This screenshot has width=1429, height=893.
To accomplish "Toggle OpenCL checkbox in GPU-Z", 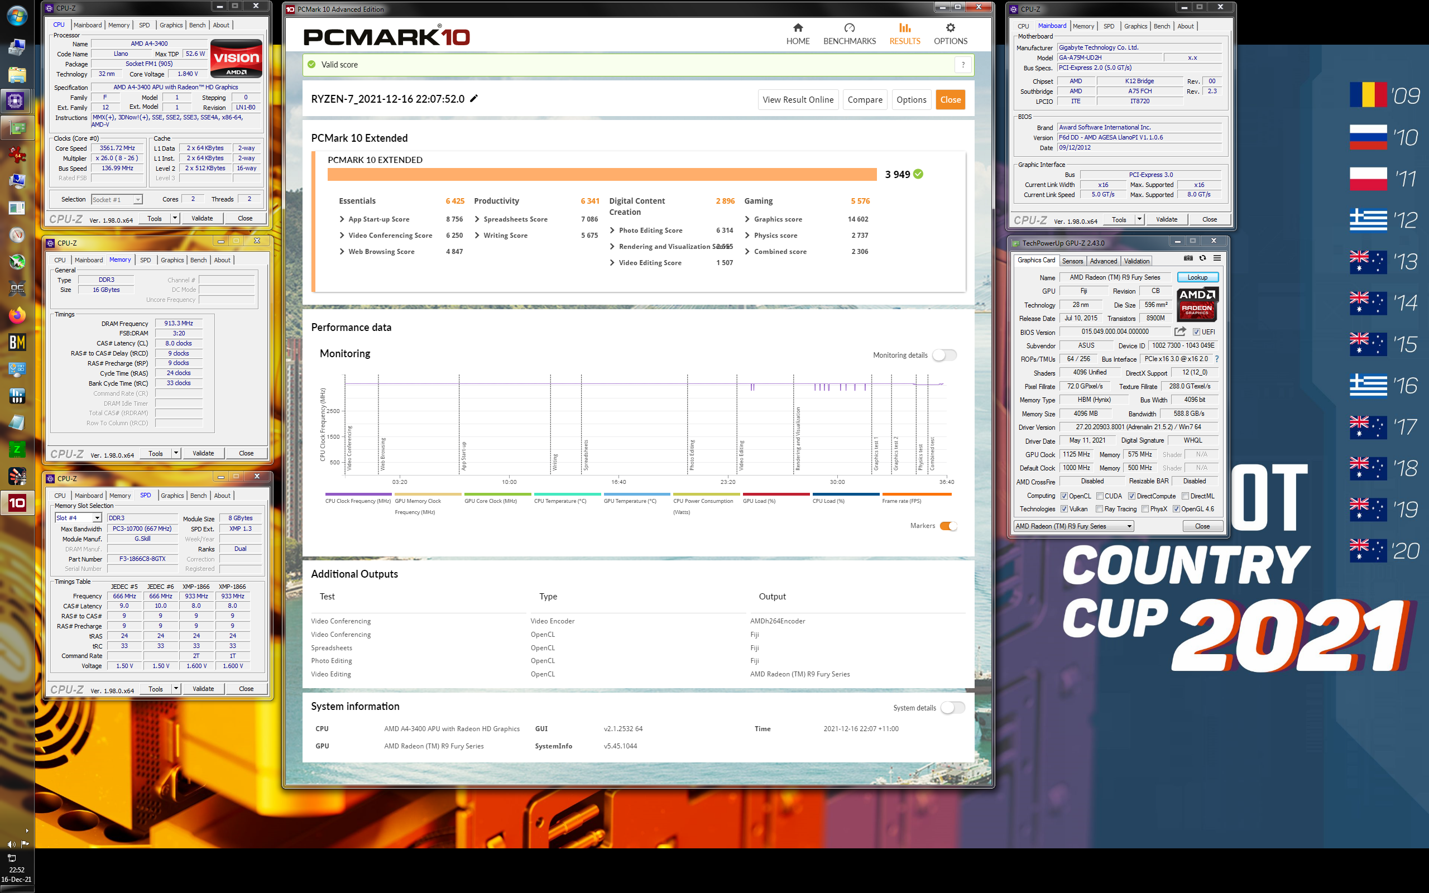I will [x=1064, y=496].
